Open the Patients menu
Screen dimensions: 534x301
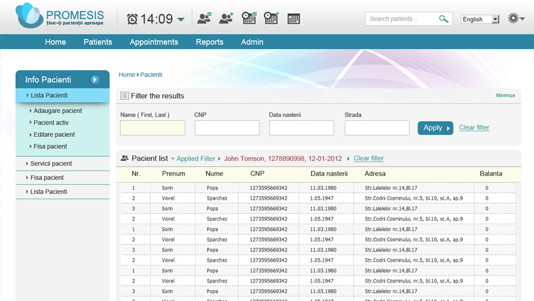coord(98,42)
